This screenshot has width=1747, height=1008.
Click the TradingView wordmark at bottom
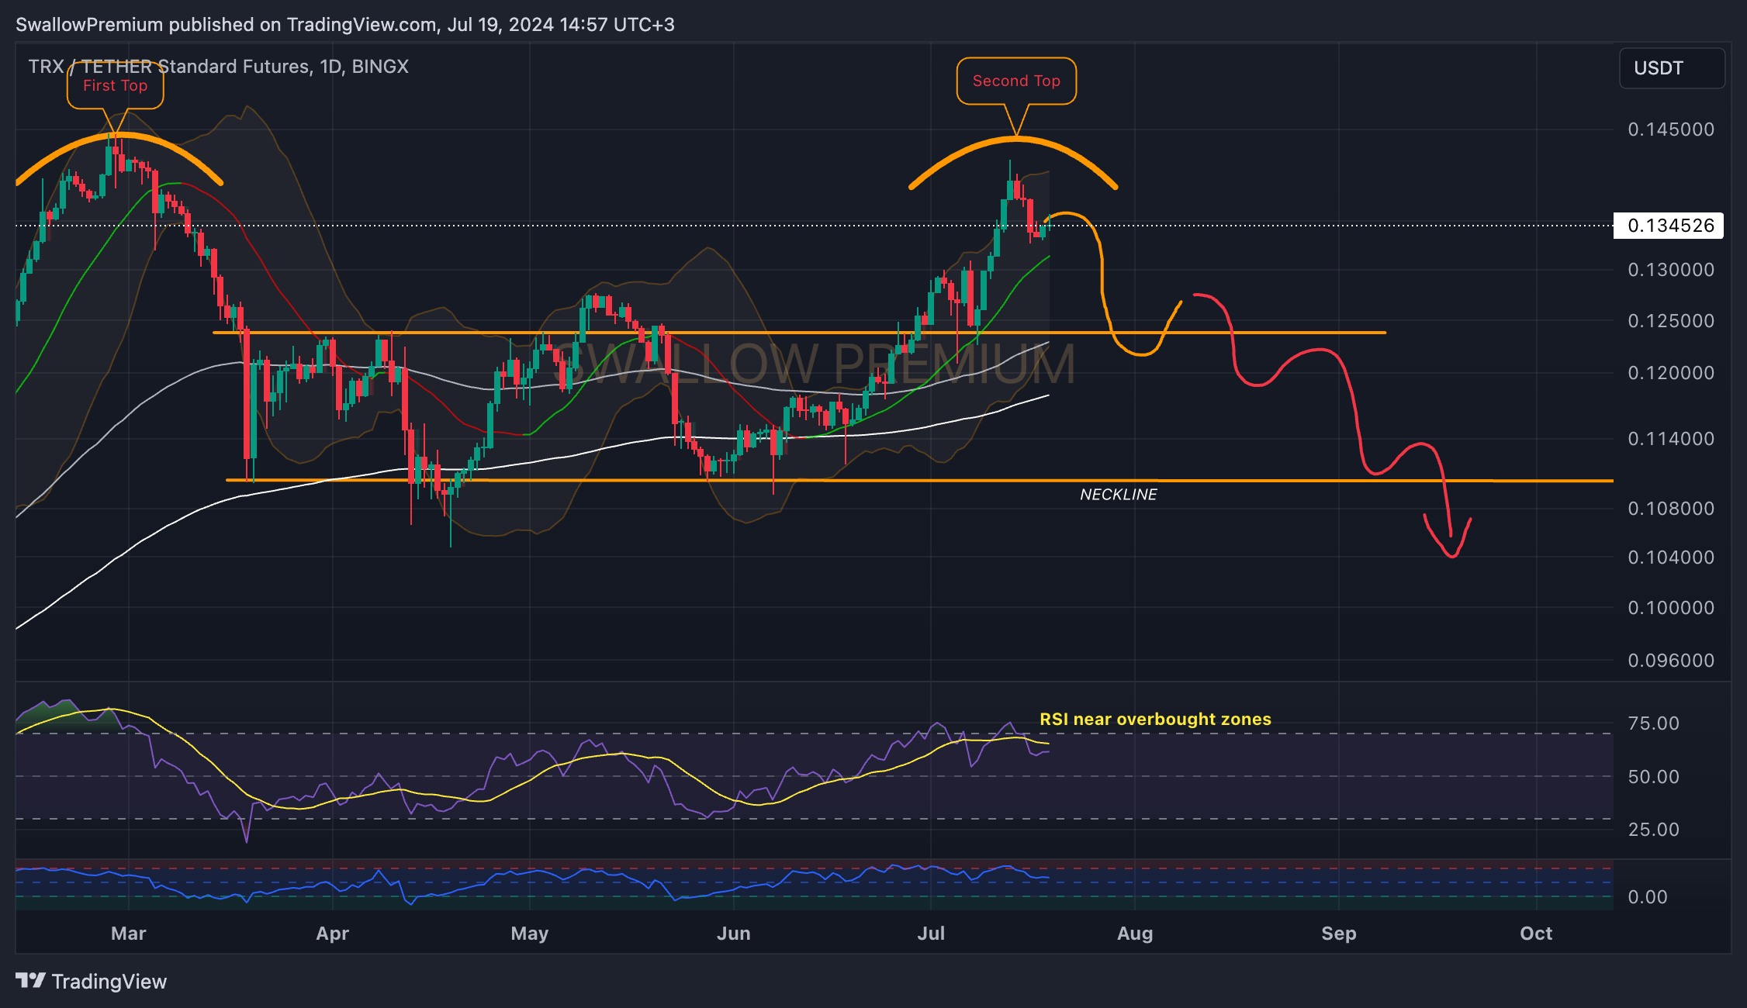coord(109,982)
